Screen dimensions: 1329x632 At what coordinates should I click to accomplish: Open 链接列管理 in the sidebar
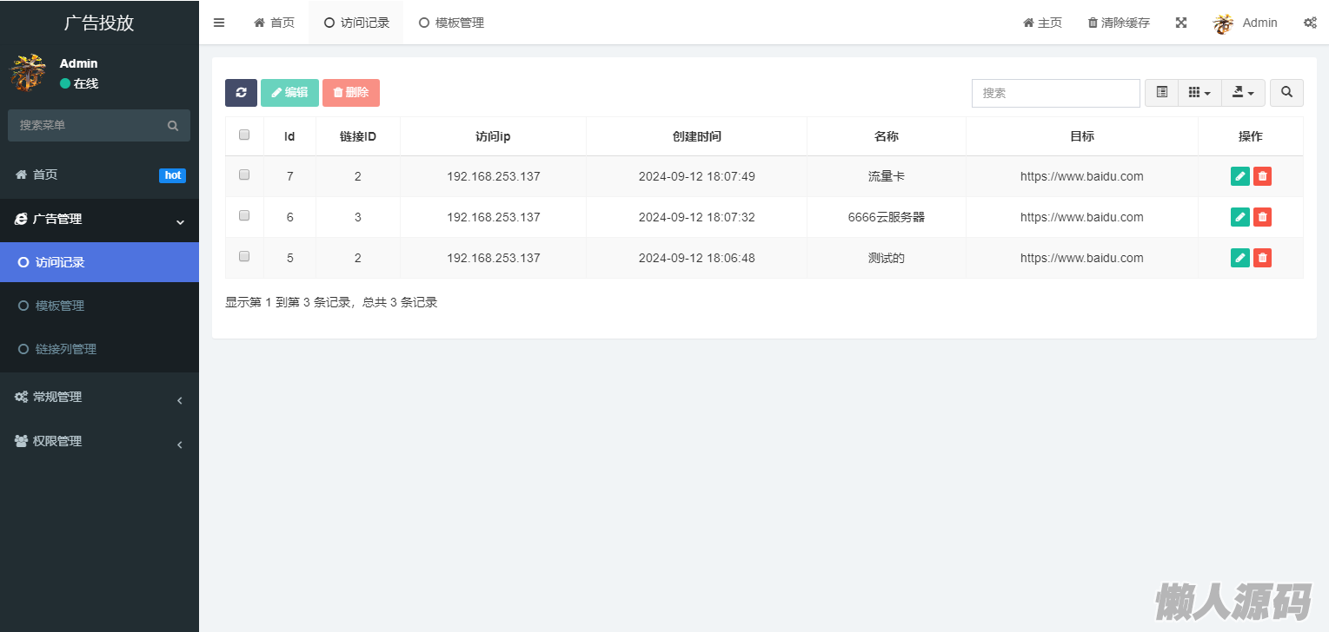coord(99,349)
